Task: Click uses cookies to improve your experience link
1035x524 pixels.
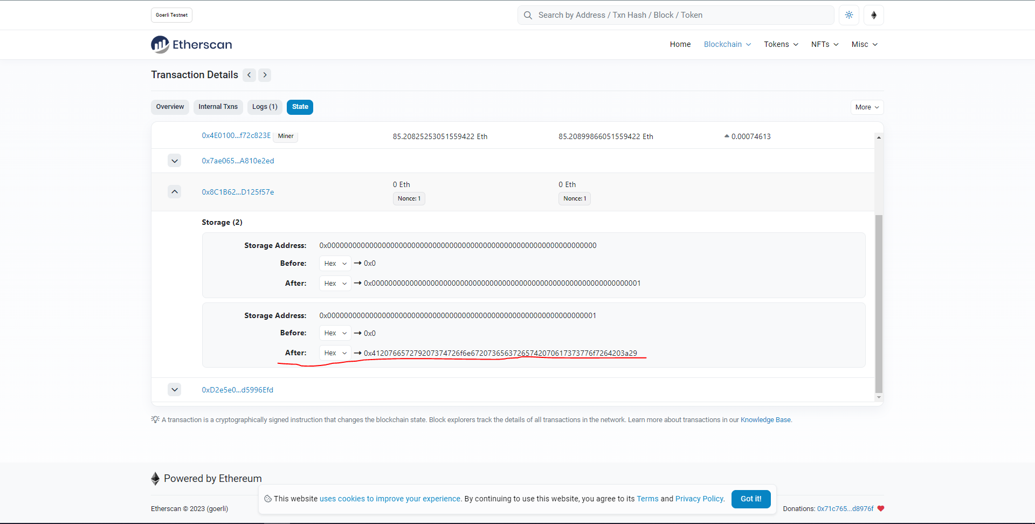Action: tap(390, 499)
